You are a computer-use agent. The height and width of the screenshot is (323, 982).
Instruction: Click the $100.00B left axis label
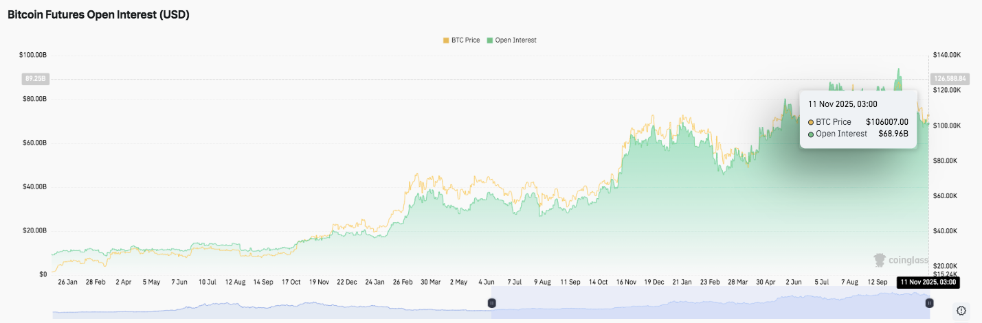pyautogui.click(x=32, y=55)
